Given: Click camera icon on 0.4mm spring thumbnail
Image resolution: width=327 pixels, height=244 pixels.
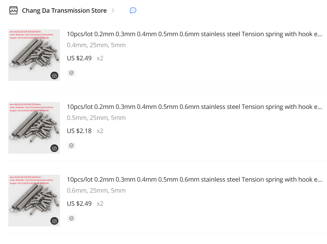Looking at the screenshot, I should [55, 75].
